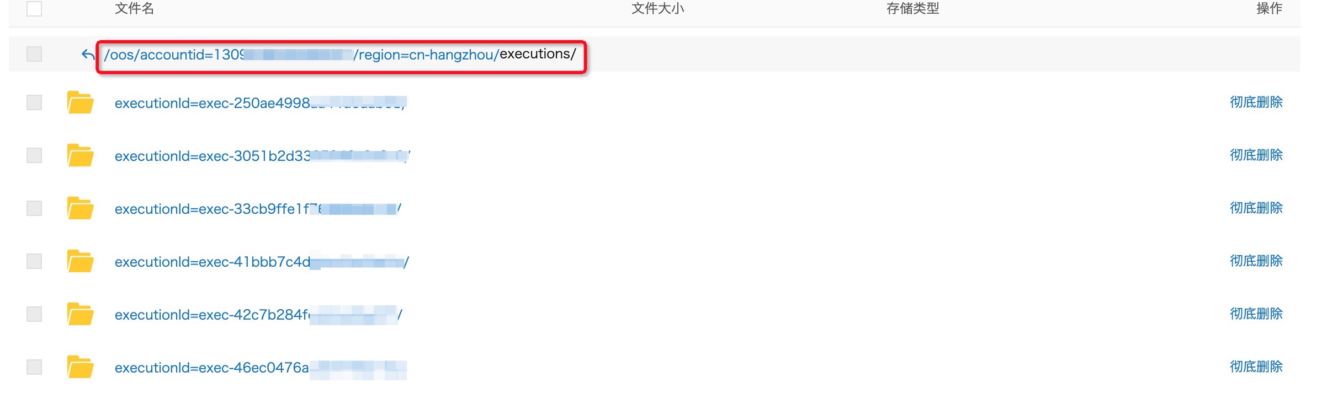Toggle the select-all checkbox in the header
1327x399 pixels.
coord(34,8)
